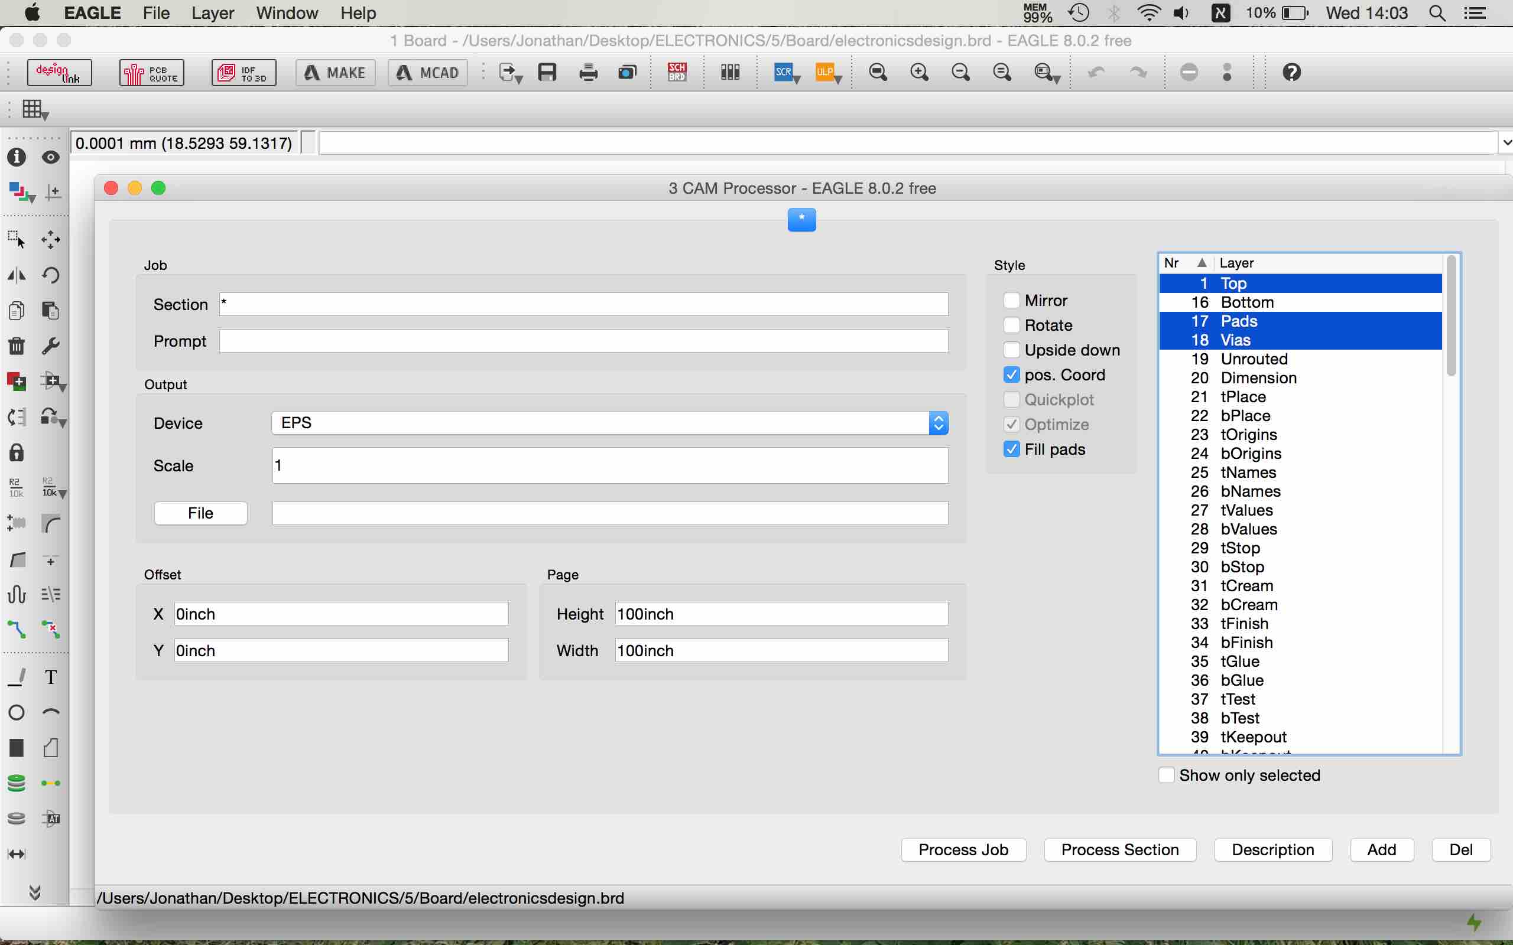Zoom to fit using magnifier icon
The height and width of the screenshot is (945, 1513).
coord(878,73)
